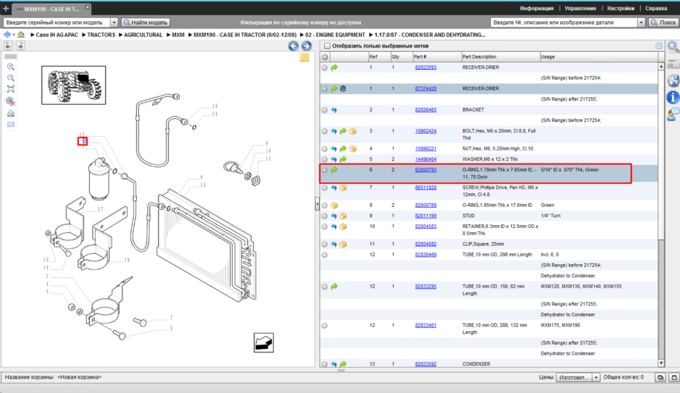This screenshot has width=680, height=393.
Task: Open the Справка menu
Action: [x=656, y=8]
